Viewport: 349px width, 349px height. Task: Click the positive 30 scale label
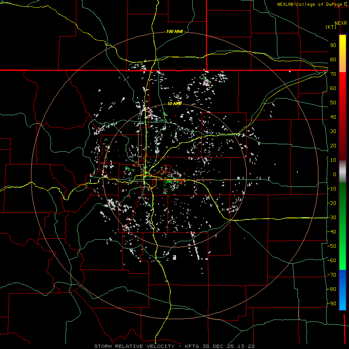(x=333, y=131)
